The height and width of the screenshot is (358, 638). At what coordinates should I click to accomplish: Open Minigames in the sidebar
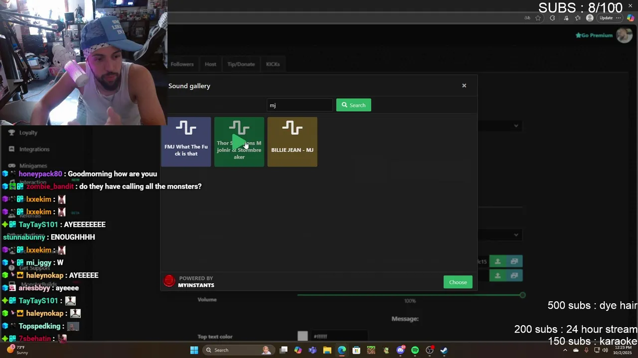(x=33, y=166)
